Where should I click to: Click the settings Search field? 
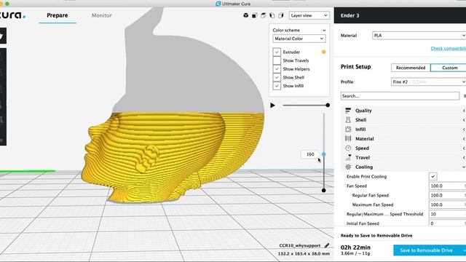coord(400,96)
